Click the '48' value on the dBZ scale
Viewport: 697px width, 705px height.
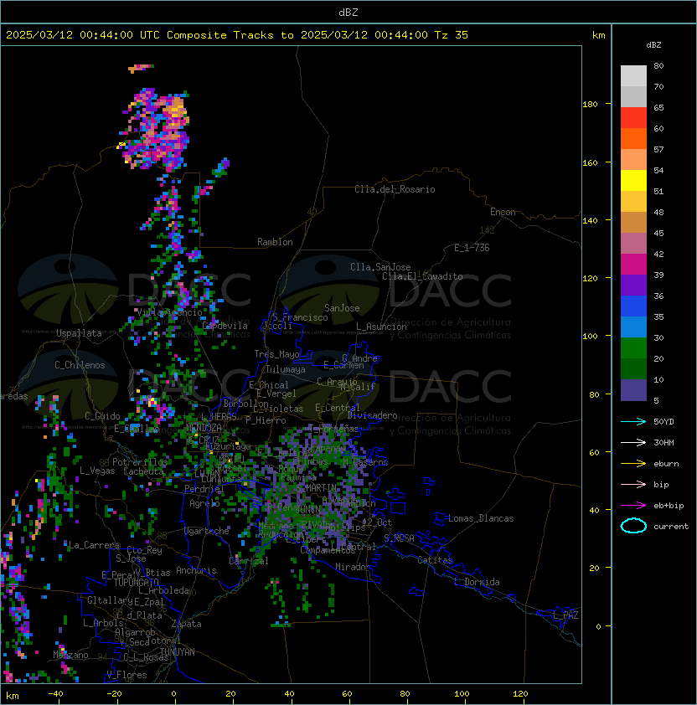(658, 212)
